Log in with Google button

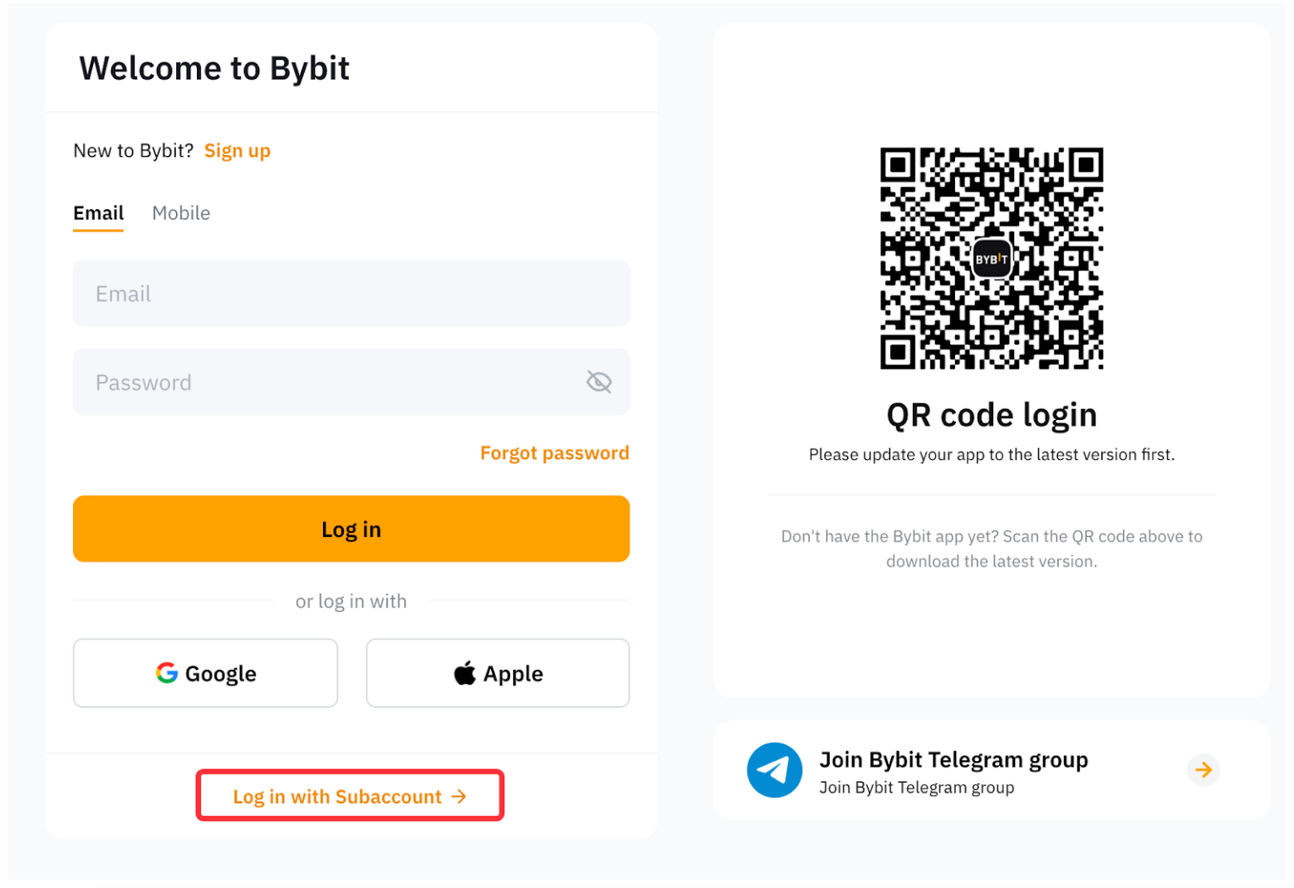point(205,673)
